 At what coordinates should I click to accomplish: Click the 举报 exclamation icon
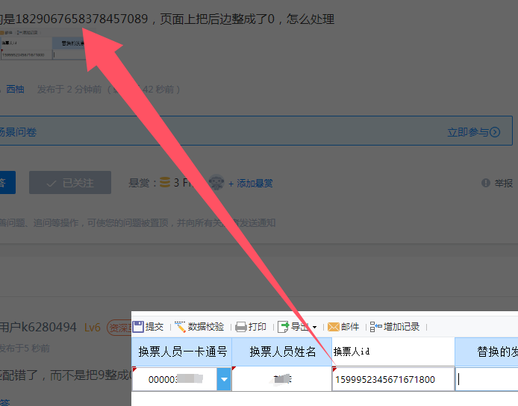tap(486, 183)
